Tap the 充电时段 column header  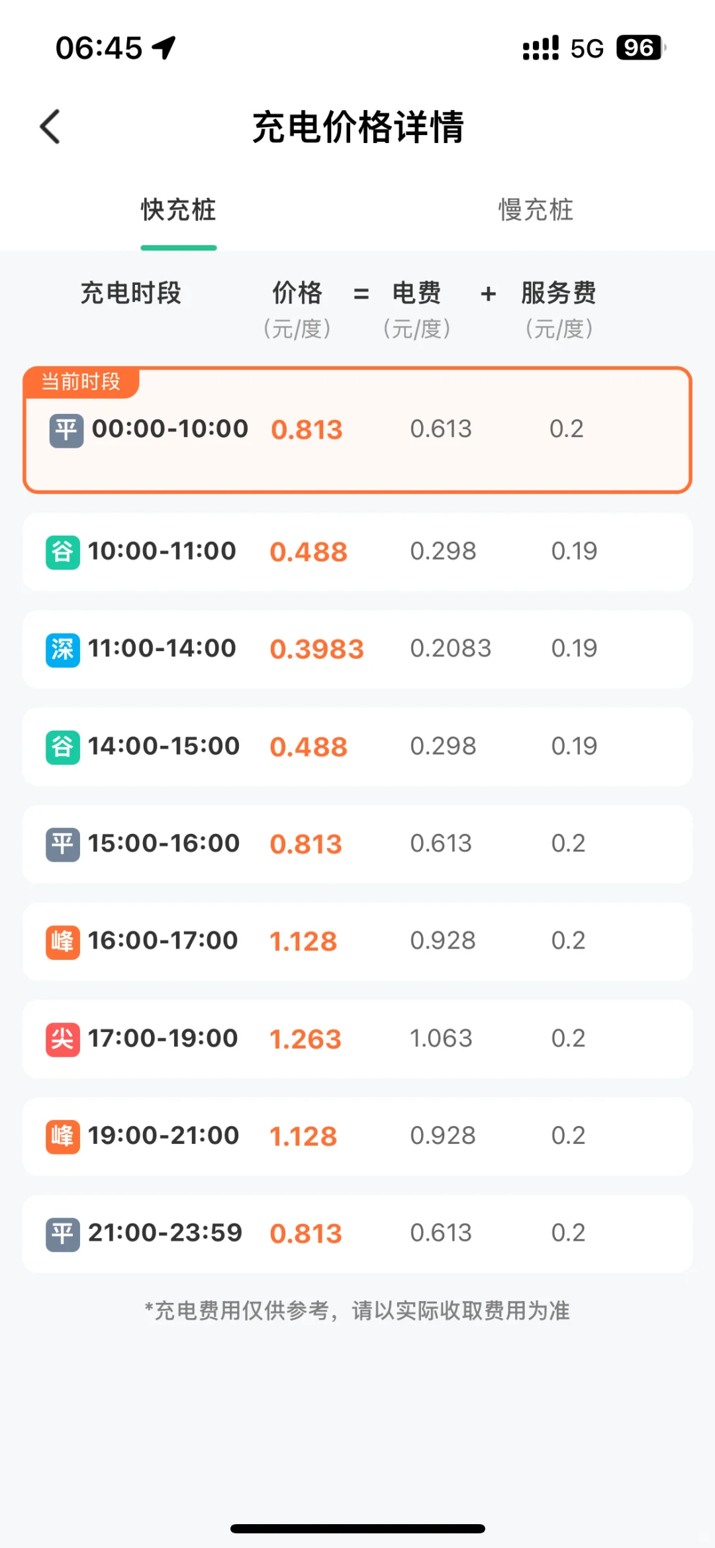pyautogui.click(x=131, y=293)
